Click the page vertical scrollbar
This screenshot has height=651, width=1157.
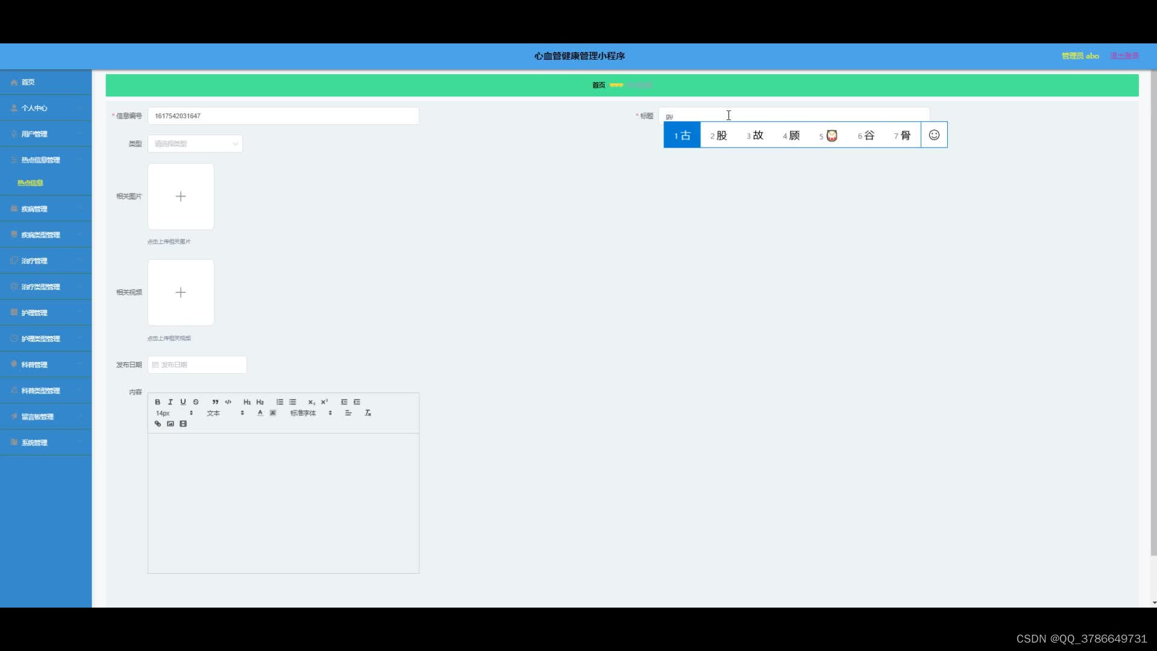click(1154, 313)
